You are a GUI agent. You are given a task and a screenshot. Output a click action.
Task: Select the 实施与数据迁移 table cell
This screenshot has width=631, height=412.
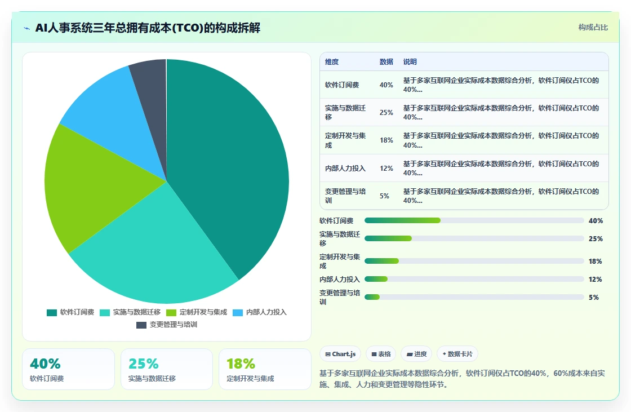(346, 112)
